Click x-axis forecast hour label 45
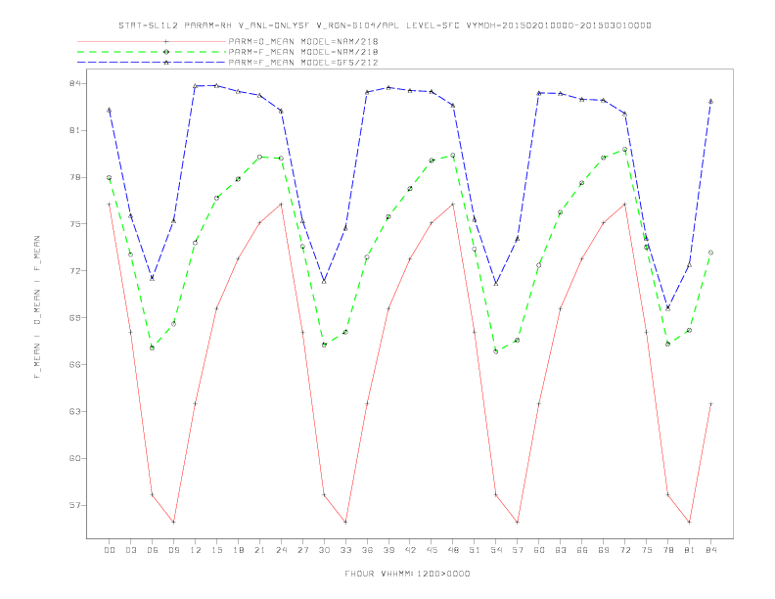 432,550
